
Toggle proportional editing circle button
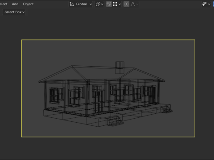126,4
